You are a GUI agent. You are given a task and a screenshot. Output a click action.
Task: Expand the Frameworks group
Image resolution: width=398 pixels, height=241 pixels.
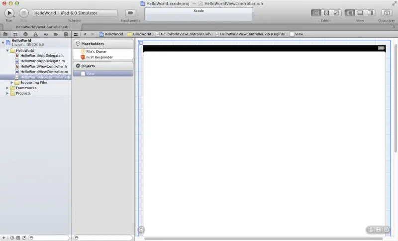point(7,88)
